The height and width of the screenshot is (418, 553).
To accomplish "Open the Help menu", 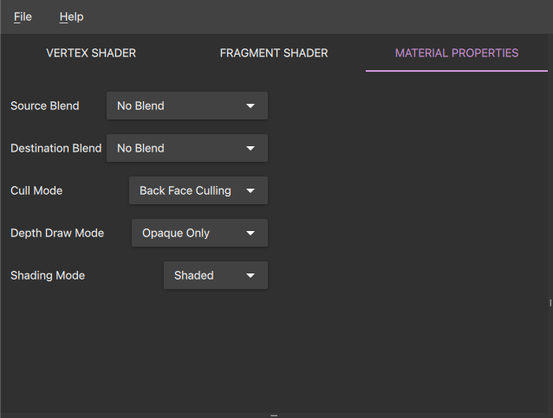I will click(71, 16).
